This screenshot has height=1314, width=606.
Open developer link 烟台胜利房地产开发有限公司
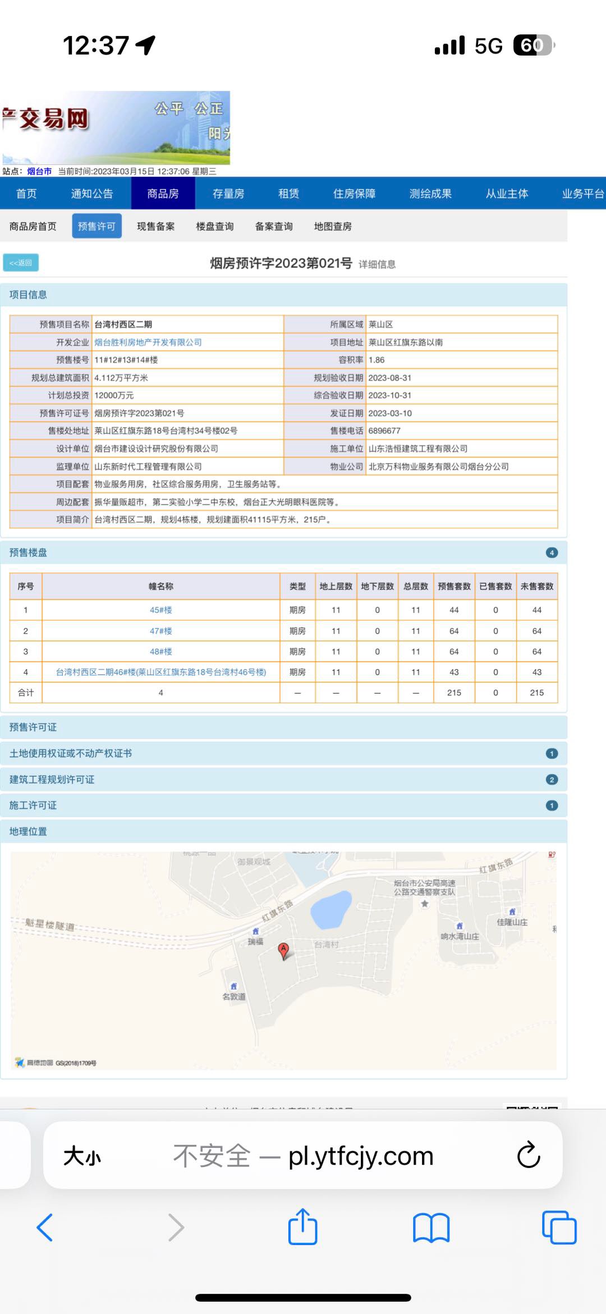tap(148, 342)
